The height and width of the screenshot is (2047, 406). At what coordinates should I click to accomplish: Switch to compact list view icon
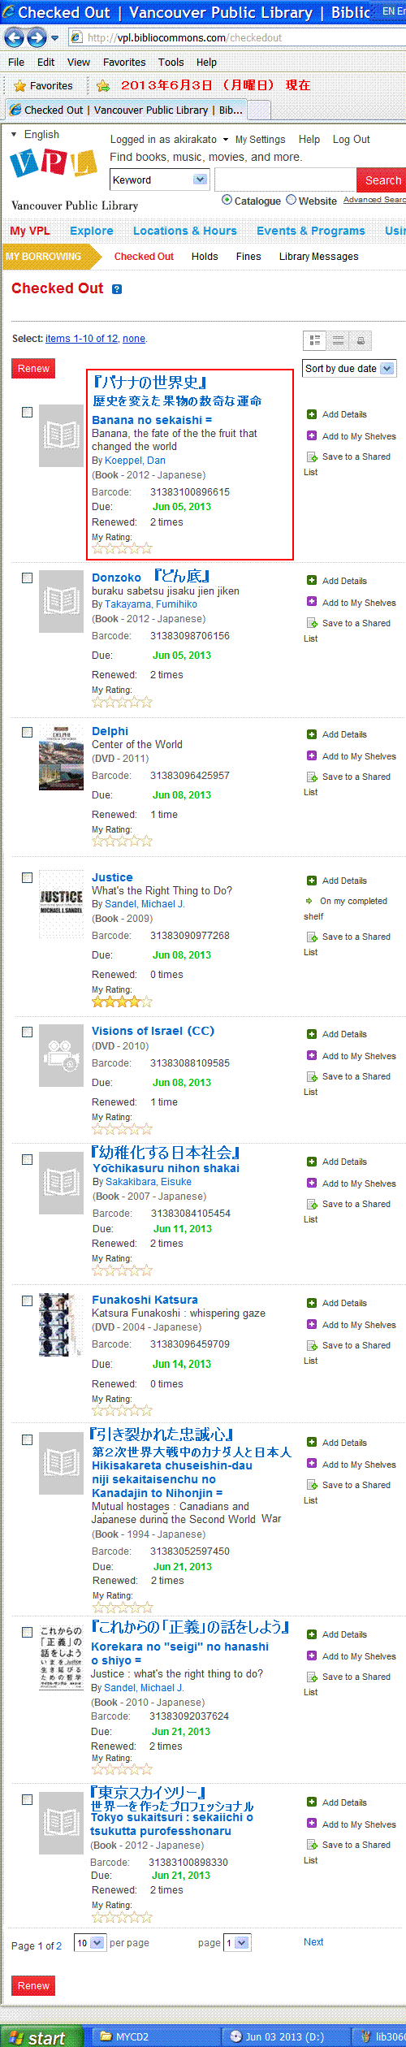pyautogui.click(x=339, y=340)
